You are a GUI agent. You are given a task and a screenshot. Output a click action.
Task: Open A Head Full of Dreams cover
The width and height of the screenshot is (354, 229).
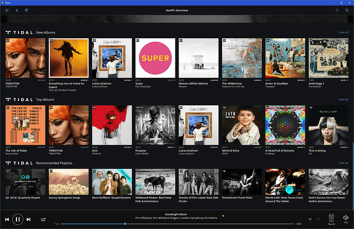coord(285,125)
